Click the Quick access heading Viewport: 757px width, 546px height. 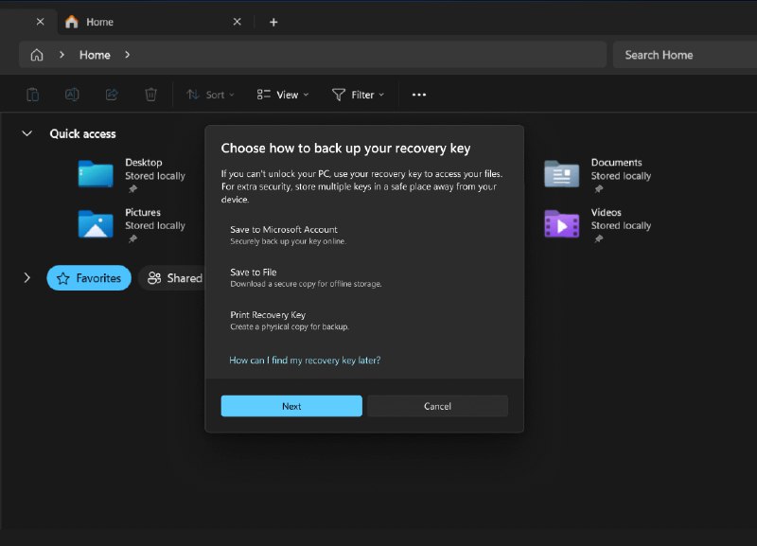(x=82, y=133)
